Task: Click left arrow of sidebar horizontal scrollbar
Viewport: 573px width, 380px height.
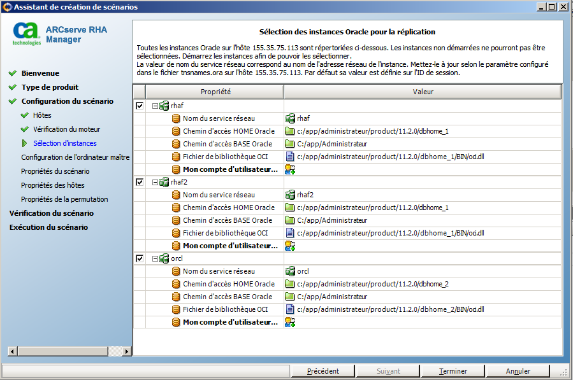Action: pyautogui.click(x=12, y=351)
